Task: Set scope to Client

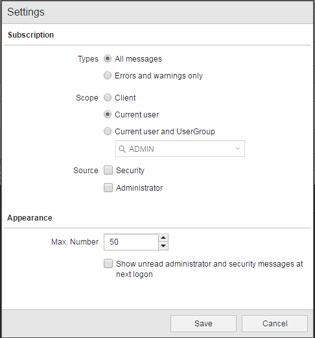Action: 108,97
